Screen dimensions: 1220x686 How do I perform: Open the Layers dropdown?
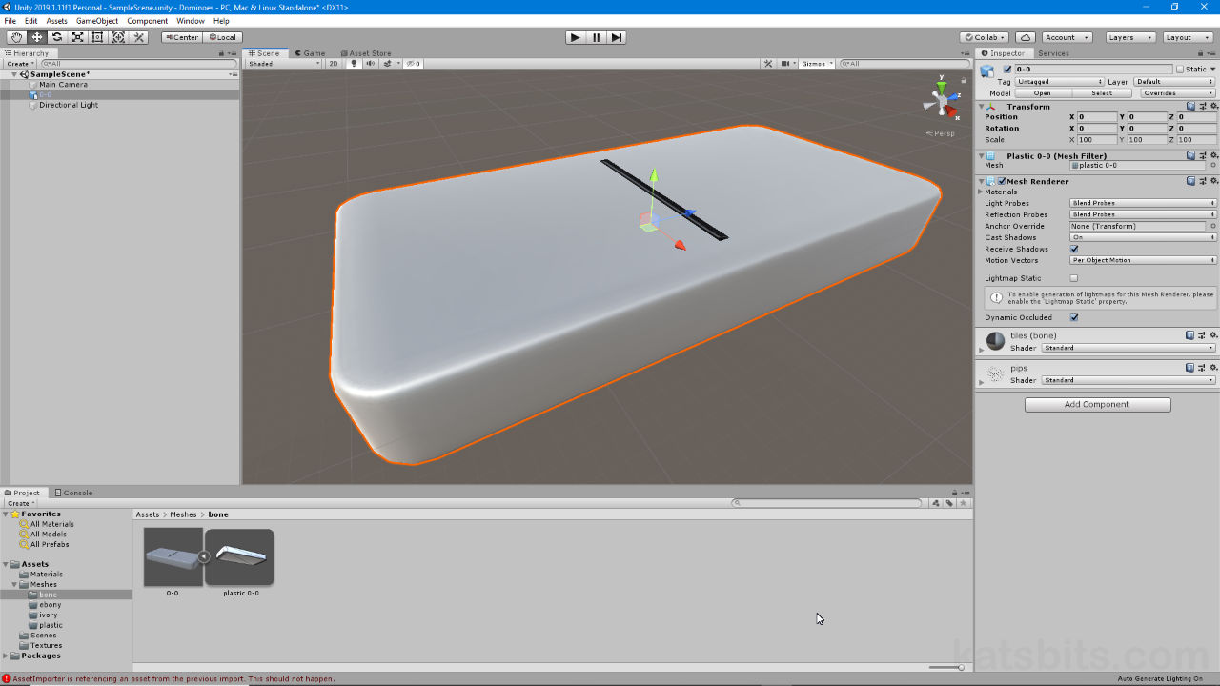coord(1130,37)
